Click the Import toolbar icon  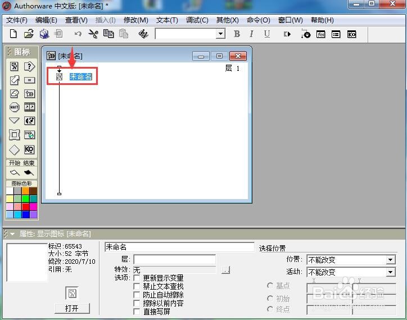[x=58, y=34]
